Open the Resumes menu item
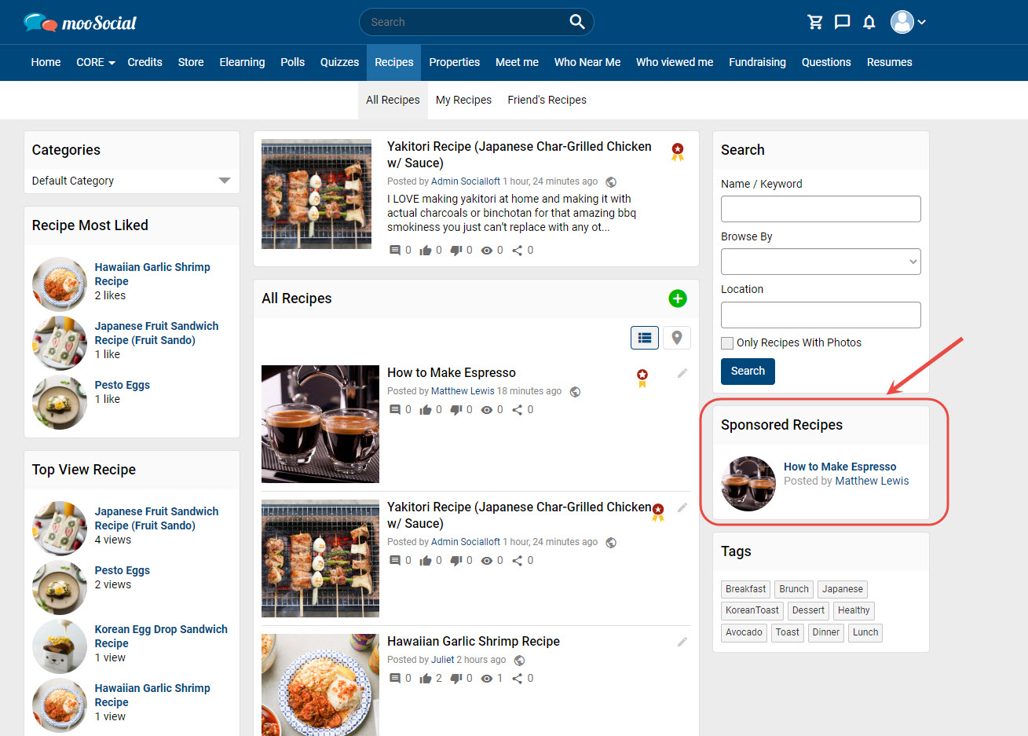 click(x=890, y=62)
